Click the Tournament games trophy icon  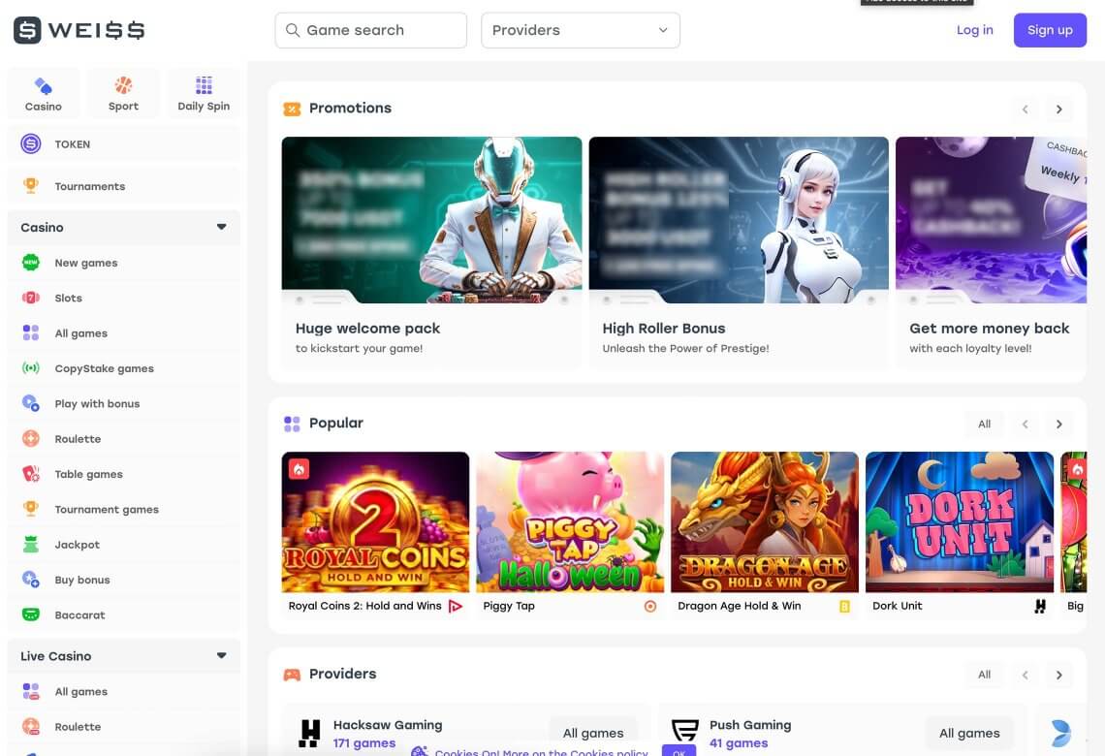pyautogui.click(x=30, y=509)
